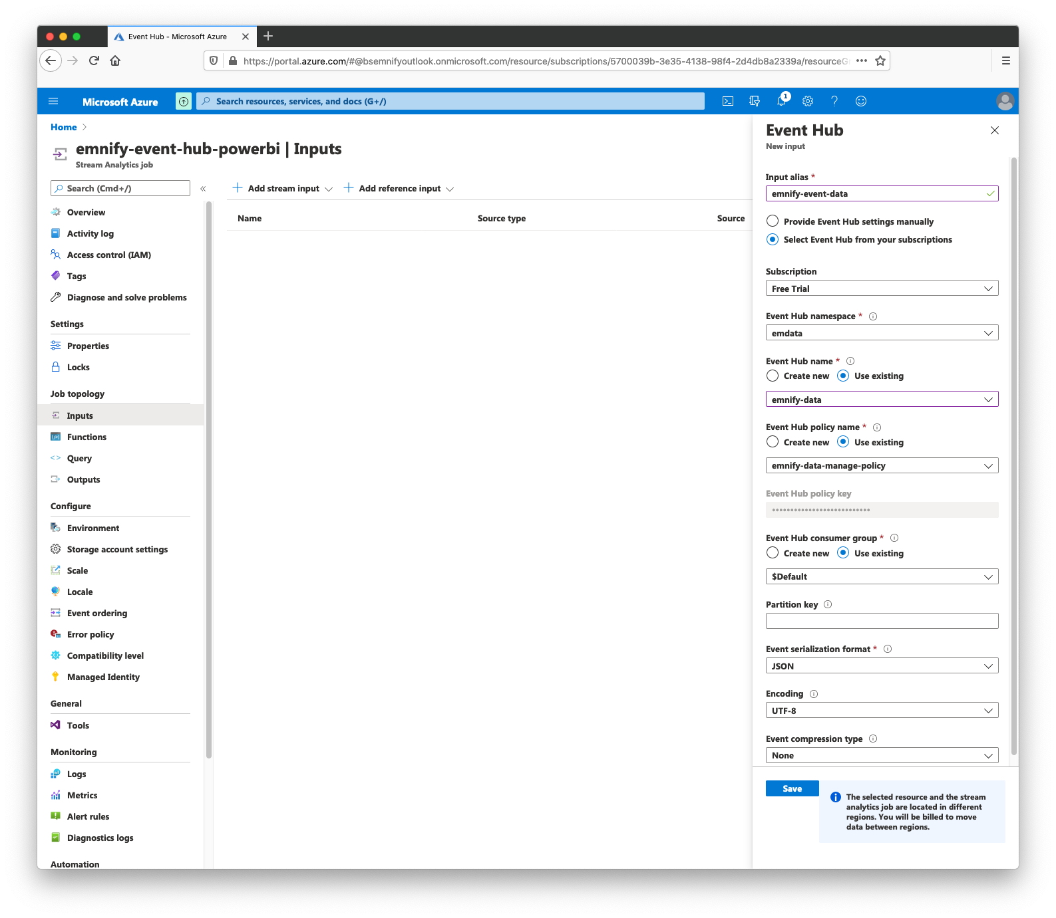1056x918 pixels.
Task: Open the serialization format dropdown JSON
Action: [x=882, y=666]
